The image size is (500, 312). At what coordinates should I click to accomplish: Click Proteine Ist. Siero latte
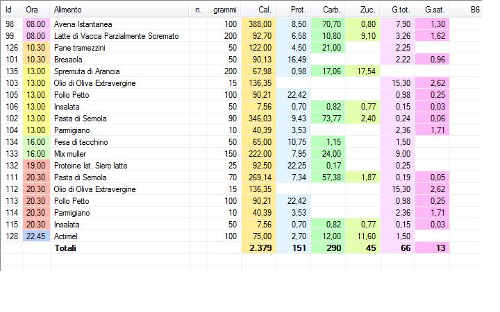click(90, 166)
